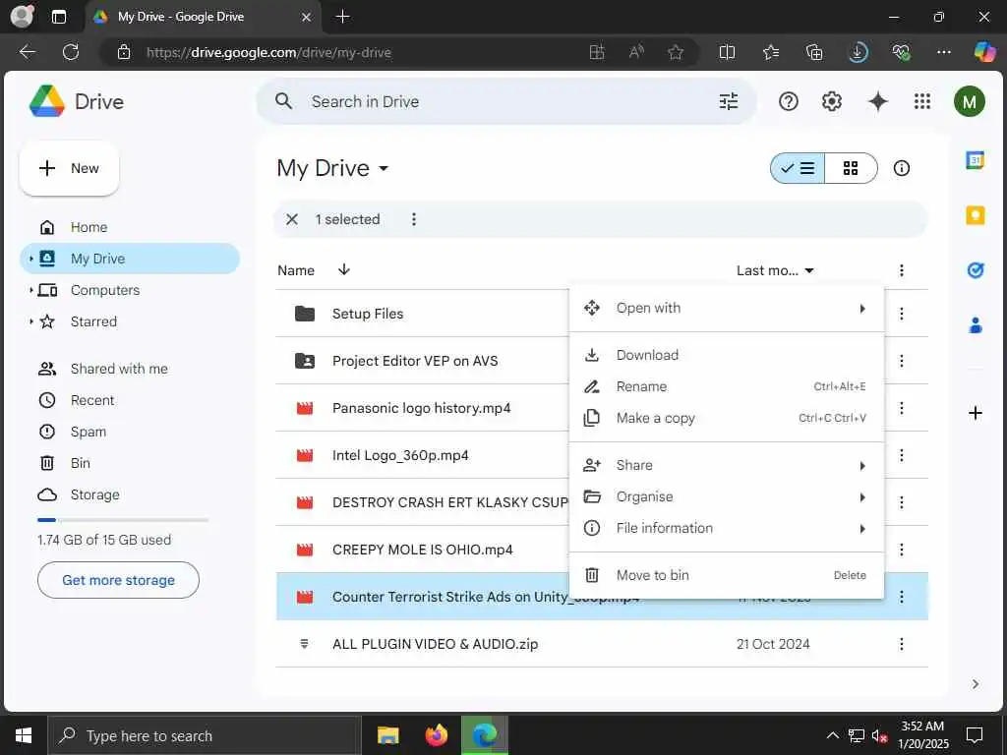Screen dimensions: 1007x755
Task: Open Shared with me in sidebar
Action: (x=129, y=369)
